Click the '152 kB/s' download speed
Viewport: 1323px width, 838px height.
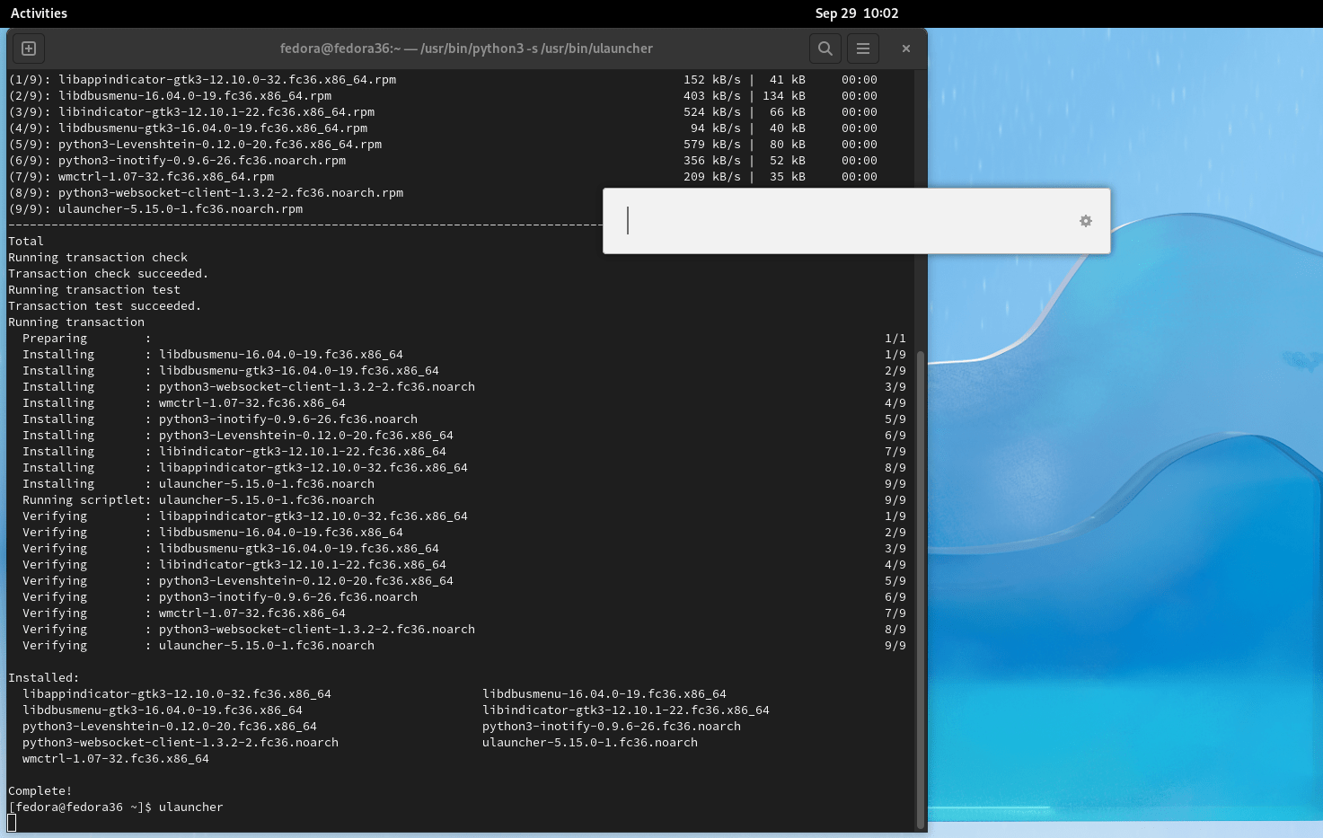point(712,80)
